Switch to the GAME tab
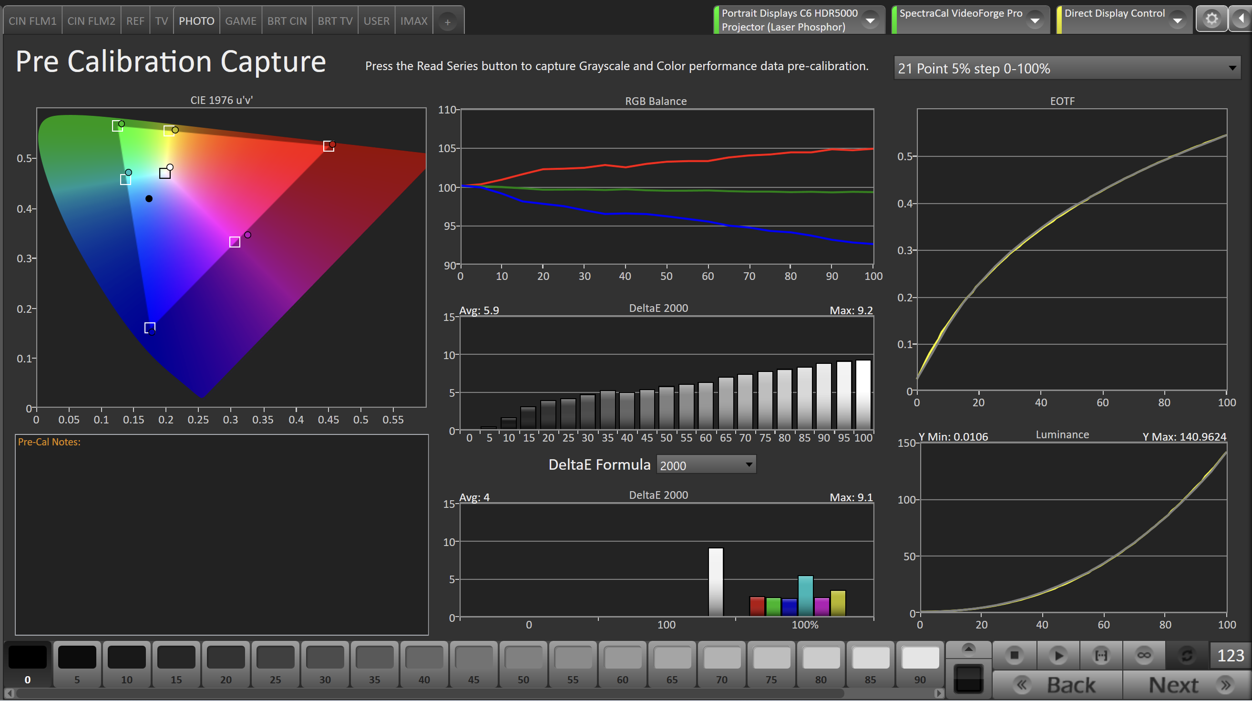 click(240, 21)
